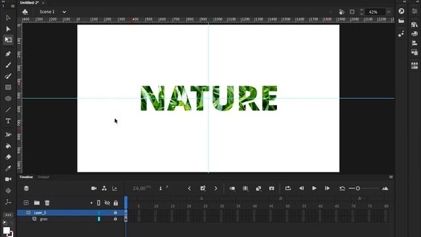Select the Paint Brush tool
Screen dimensions: 421x237
click(x=8, y=76)
